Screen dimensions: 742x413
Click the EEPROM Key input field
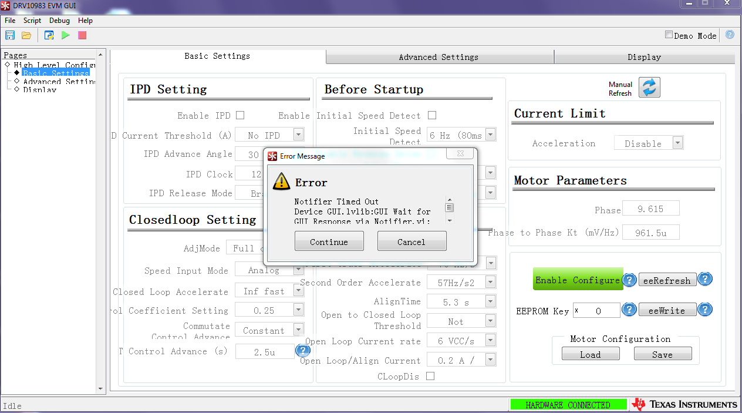(x=596, y=310)
